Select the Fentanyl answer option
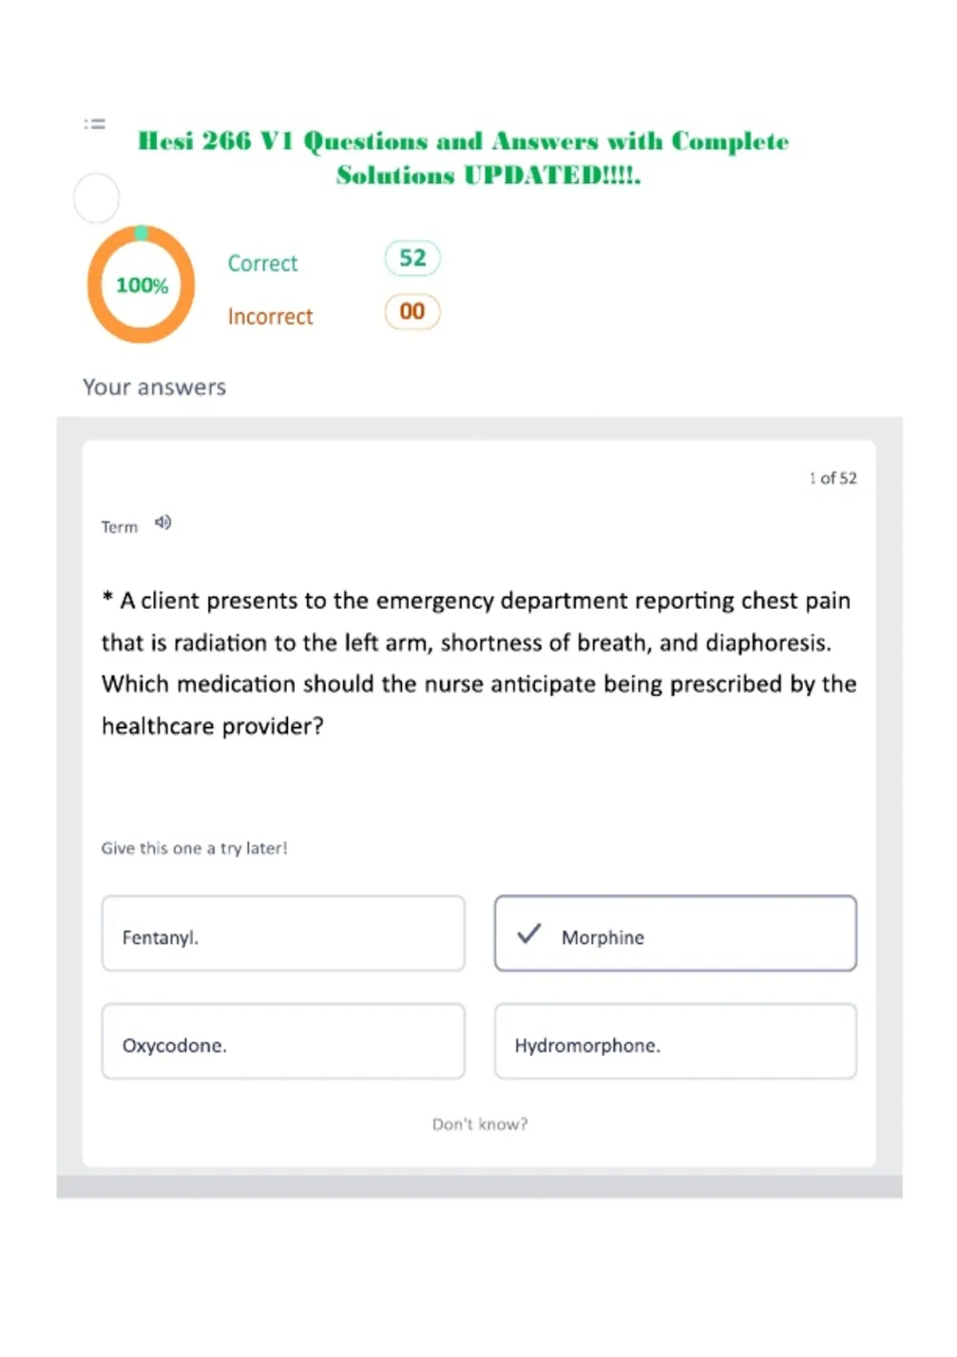Screen dimensions: 957x1357 [283, 933]
